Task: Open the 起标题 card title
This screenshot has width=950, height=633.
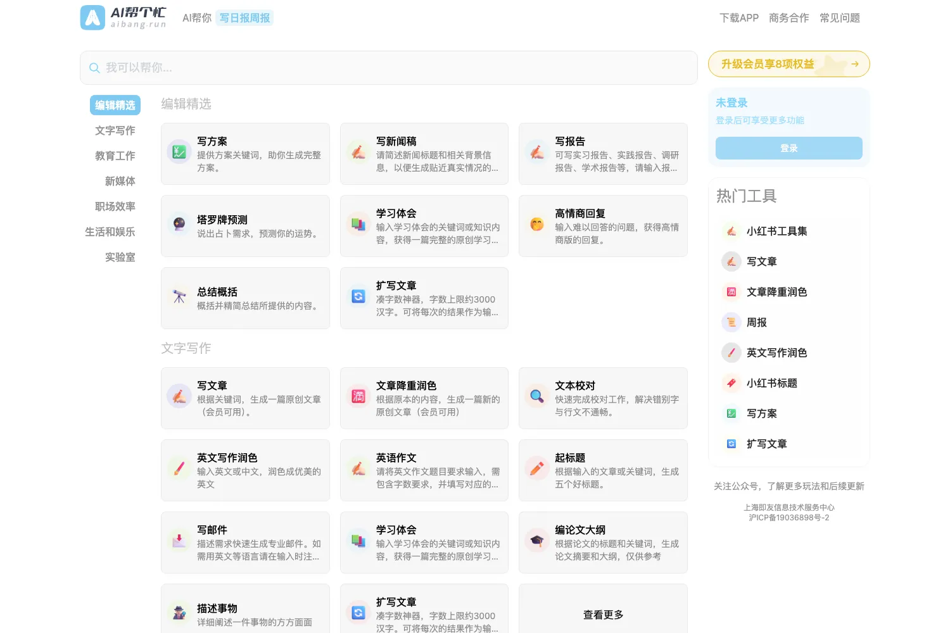Action: [570, 458]
